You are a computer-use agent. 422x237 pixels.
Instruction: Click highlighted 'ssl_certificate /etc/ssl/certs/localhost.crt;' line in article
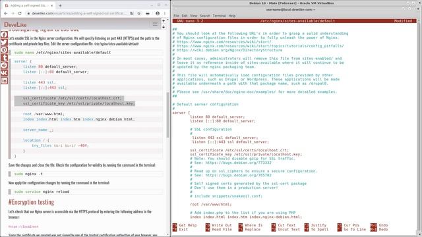pos(73,98)
